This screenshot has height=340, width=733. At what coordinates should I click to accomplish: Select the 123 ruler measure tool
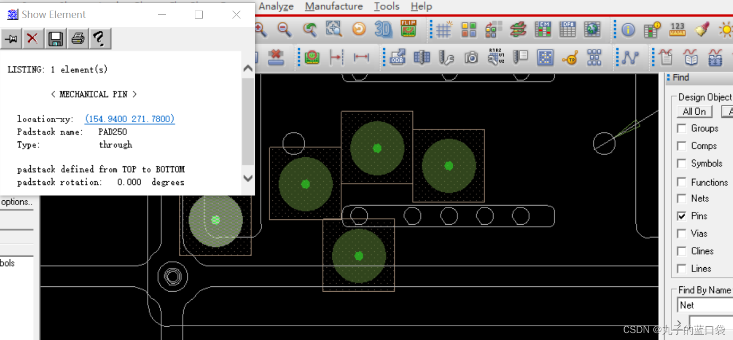coord(677,29)
